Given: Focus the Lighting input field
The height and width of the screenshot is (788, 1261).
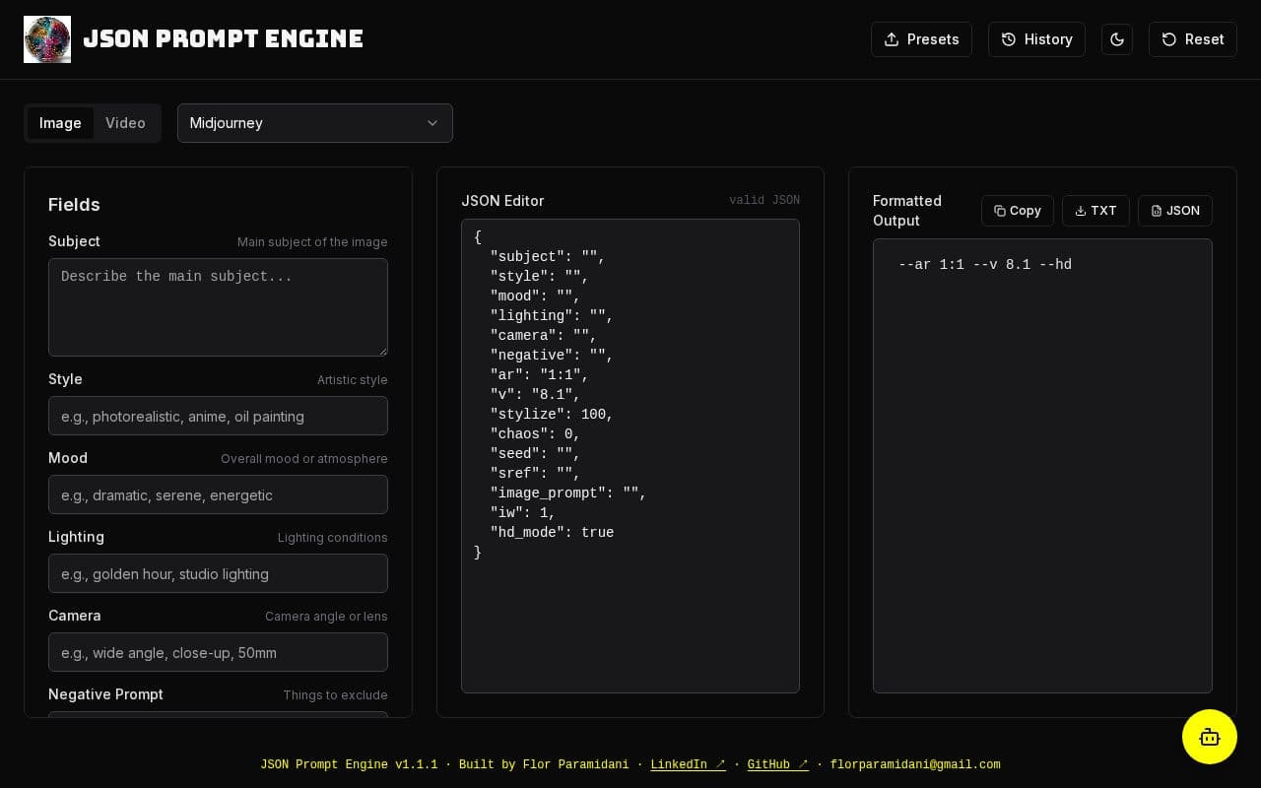Looking at the screenshot, I should point(218,573).
